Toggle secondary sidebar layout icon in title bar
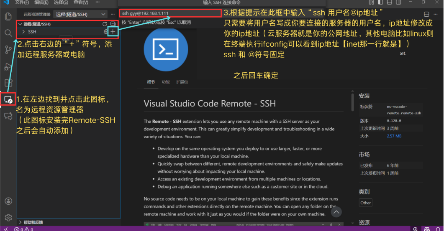Image resolution: width=444 pixels, height=231 pixels. point(398,2)
